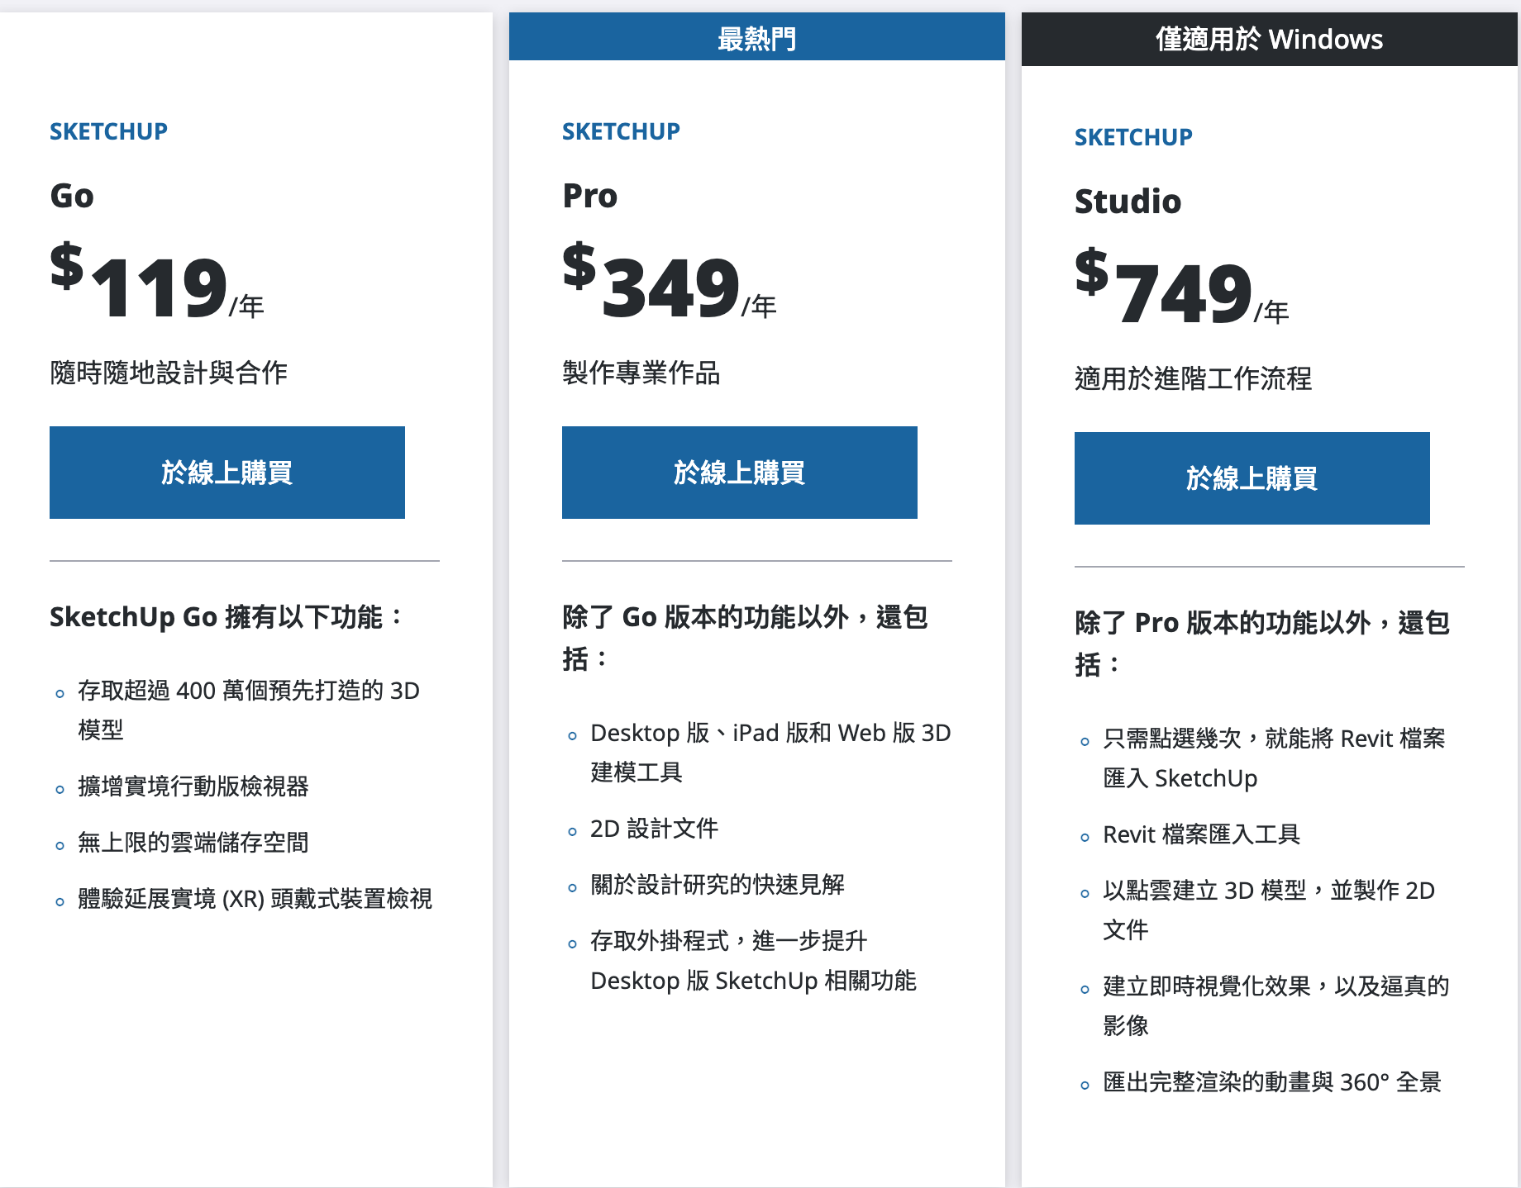Click the 最熱門 banner above Pro
This screenshot has width=1521, height=1188.
(x=756, y=38)
